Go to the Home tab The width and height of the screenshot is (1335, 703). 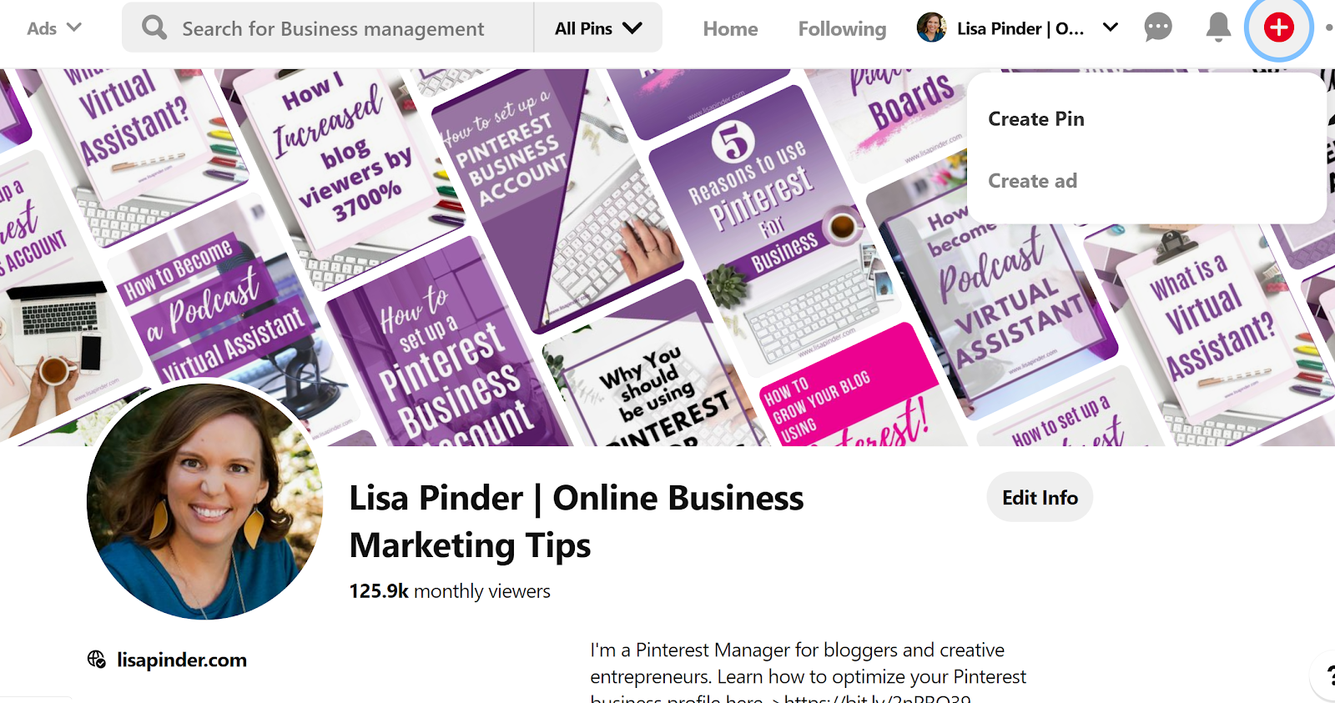(x=730, y=29)
